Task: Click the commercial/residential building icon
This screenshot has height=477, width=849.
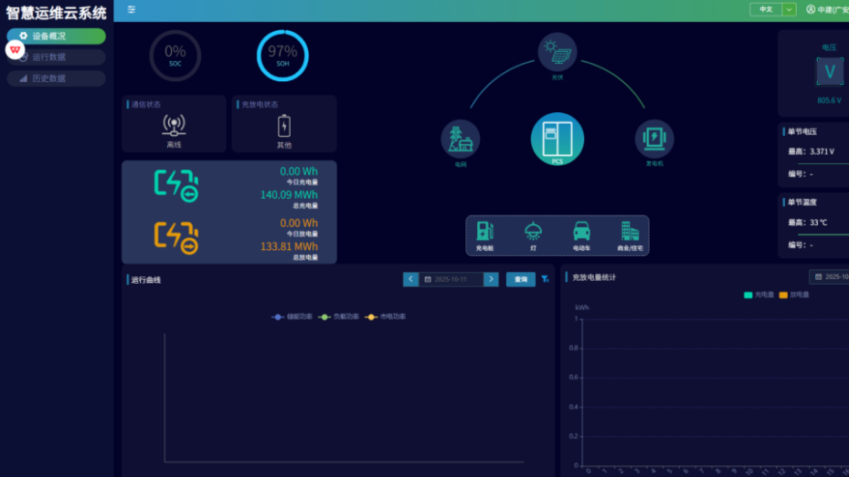Action: [x=630, y=233]
